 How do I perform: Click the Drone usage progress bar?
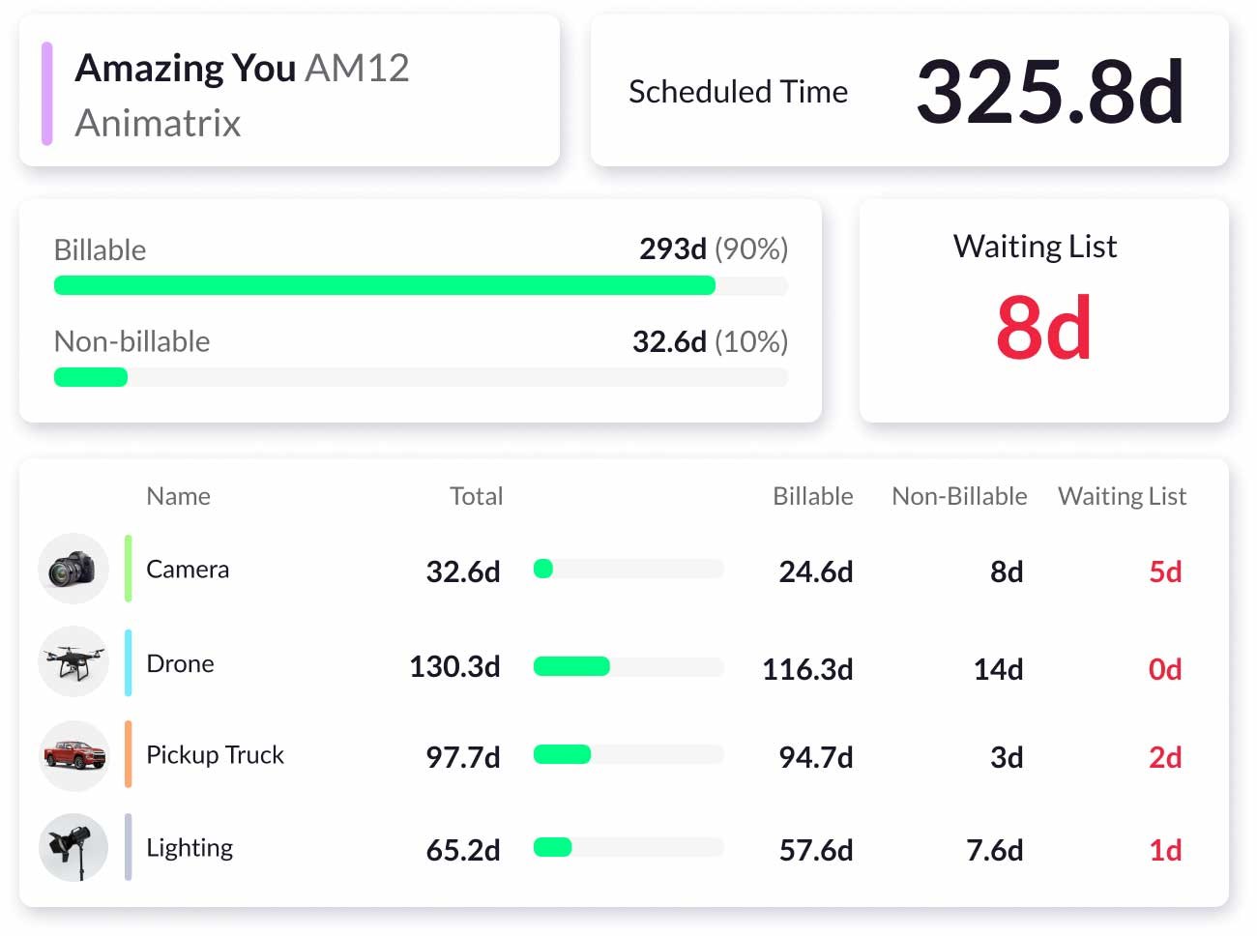pyautogui.click(x=628, y=667)
